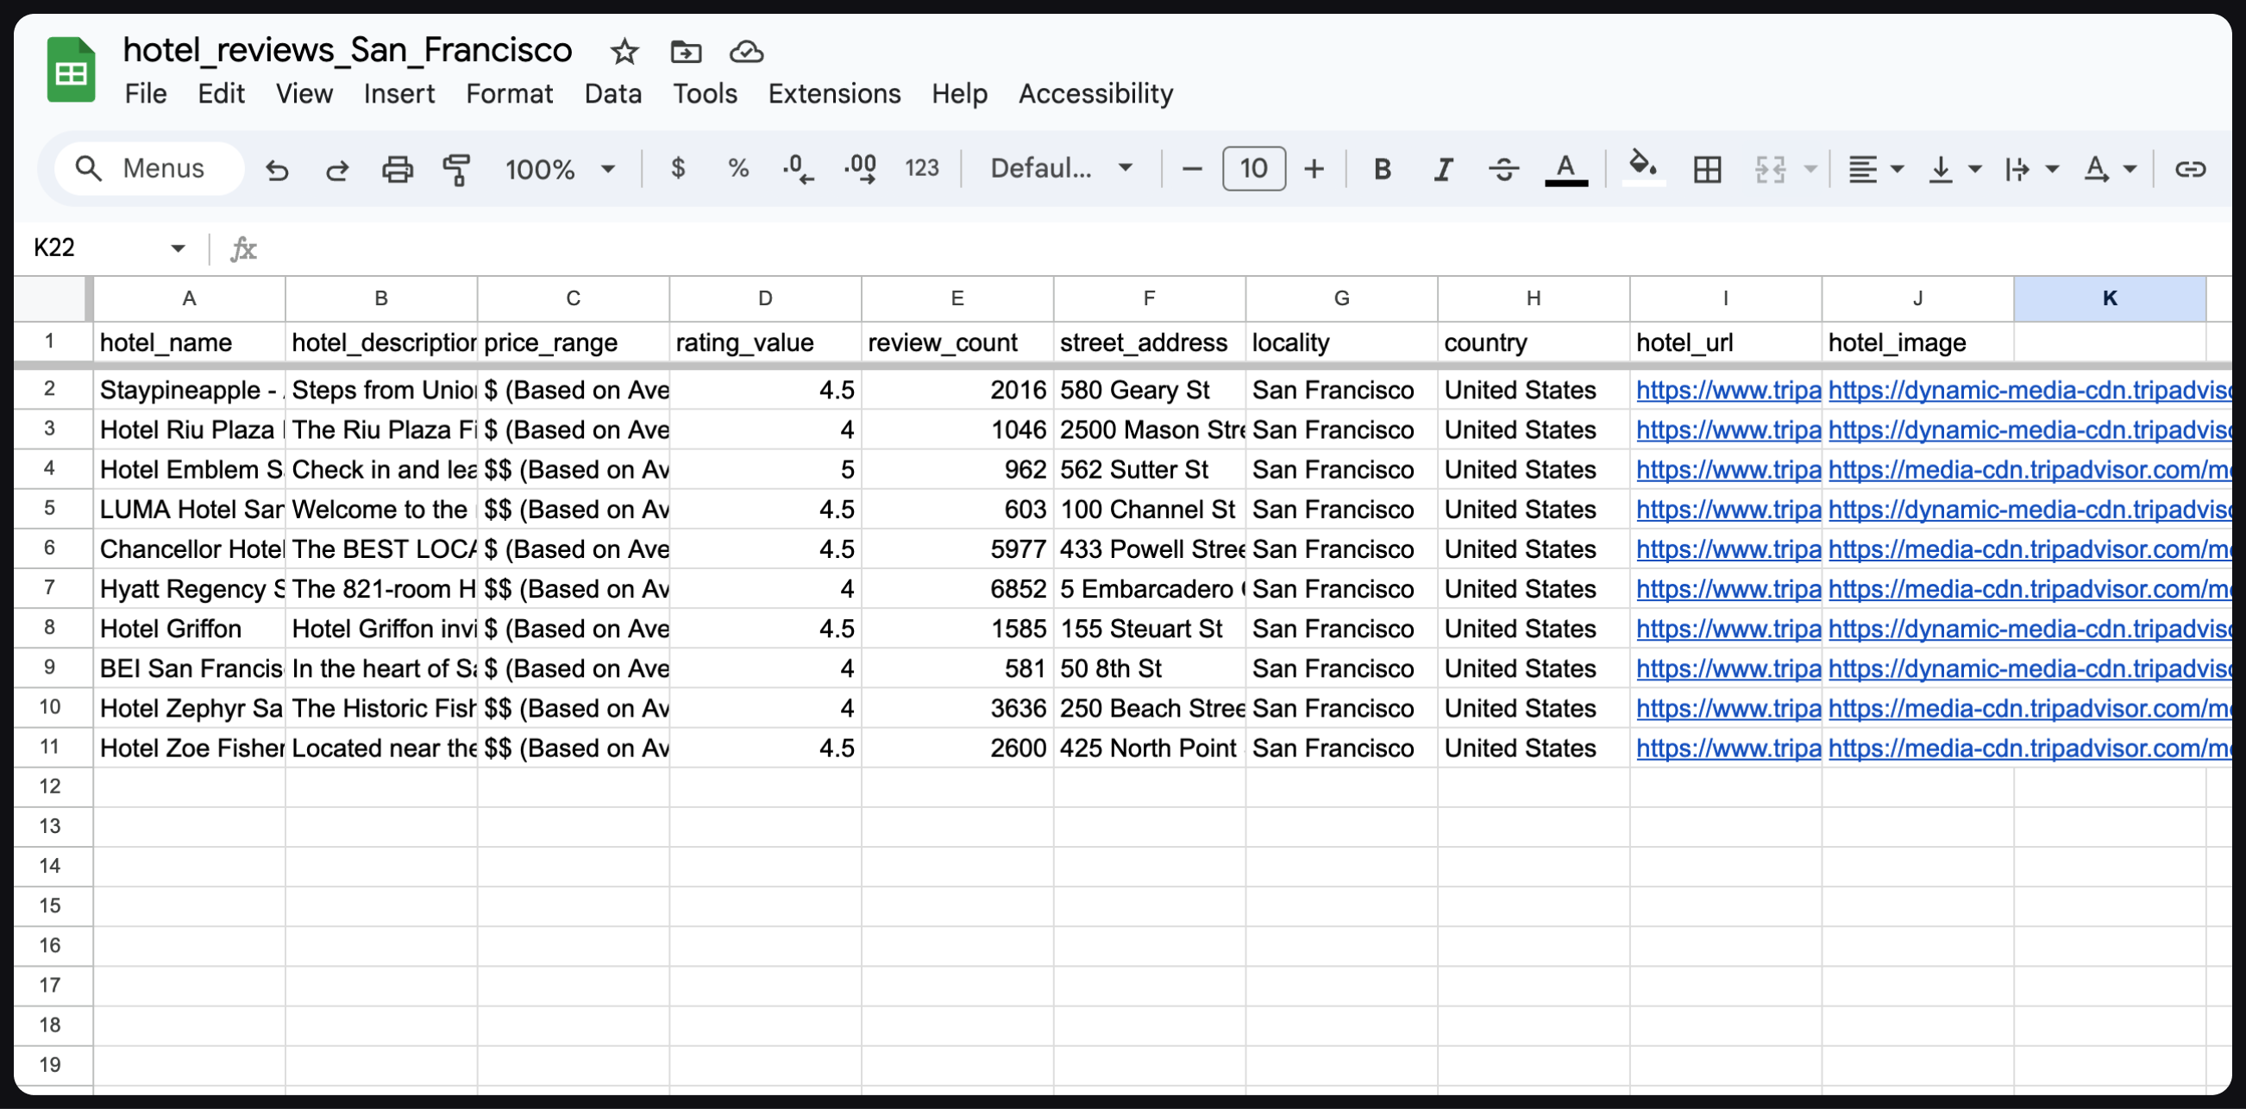Screen dimensions: 2246x1109
Task: Check the cloud save status icon
Action: [x=746, y=52]
